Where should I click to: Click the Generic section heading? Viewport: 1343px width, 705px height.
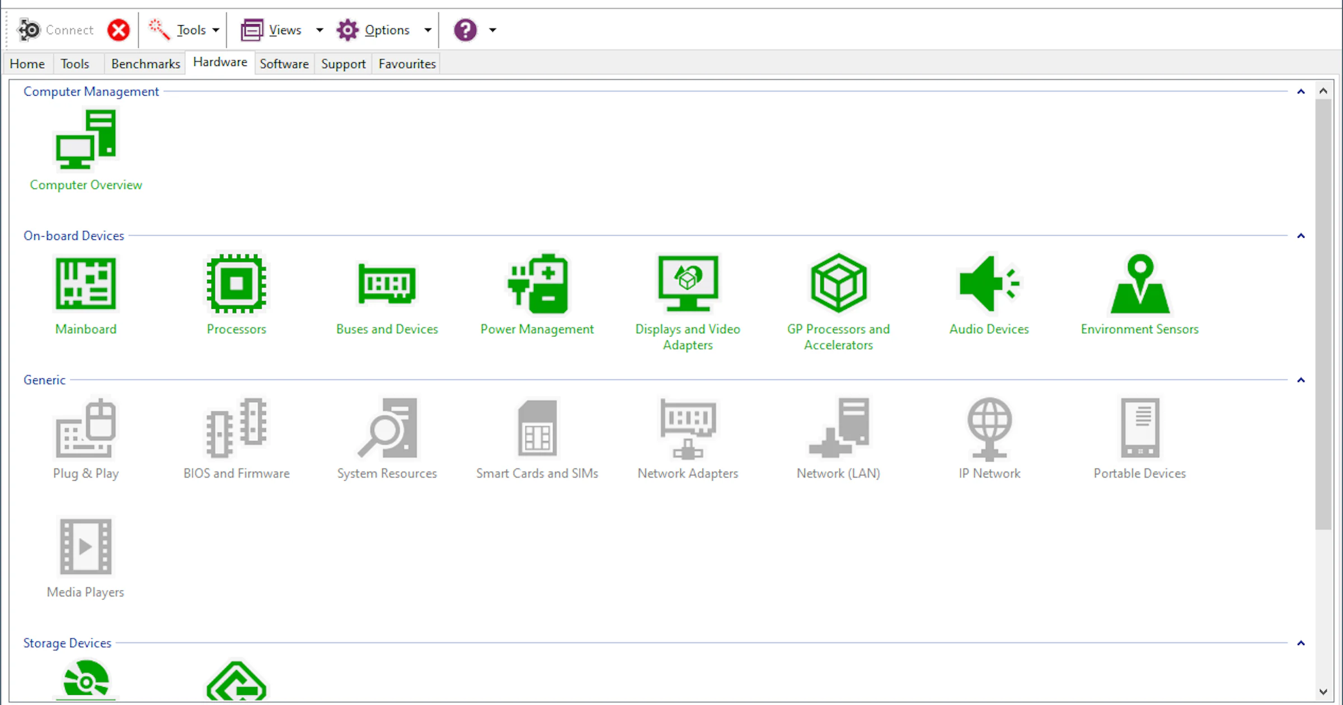(44, 380)
